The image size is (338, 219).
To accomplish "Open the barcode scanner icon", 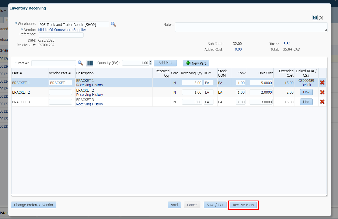I will point(90,63).
